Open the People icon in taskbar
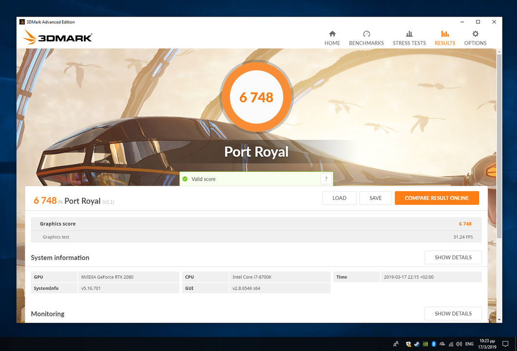 pyautogui.click(x=396, y=344)
